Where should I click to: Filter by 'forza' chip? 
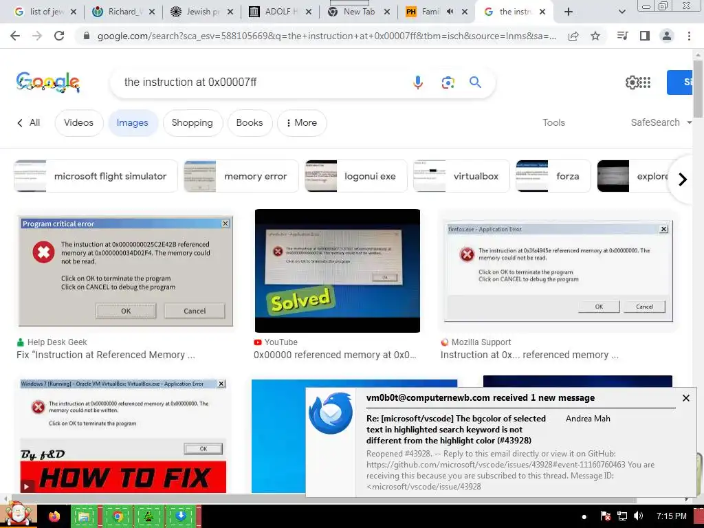(x=553, y=176)
